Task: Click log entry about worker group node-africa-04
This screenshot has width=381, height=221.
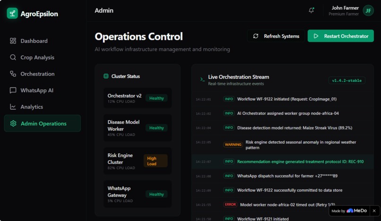Action: click(x=282, y=113)
